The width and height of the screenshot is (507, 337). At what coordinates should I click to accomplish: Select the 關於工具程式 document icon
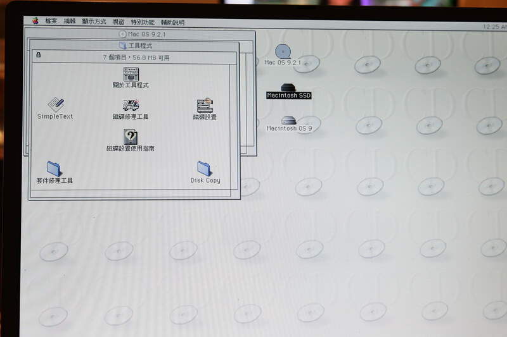tap(131, 74)
